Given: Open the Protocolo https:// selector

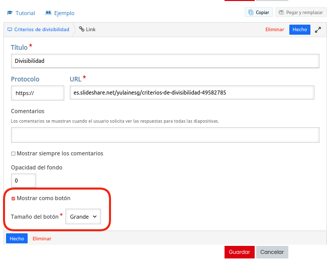Looking at the screenshot, I should point(38,93).
